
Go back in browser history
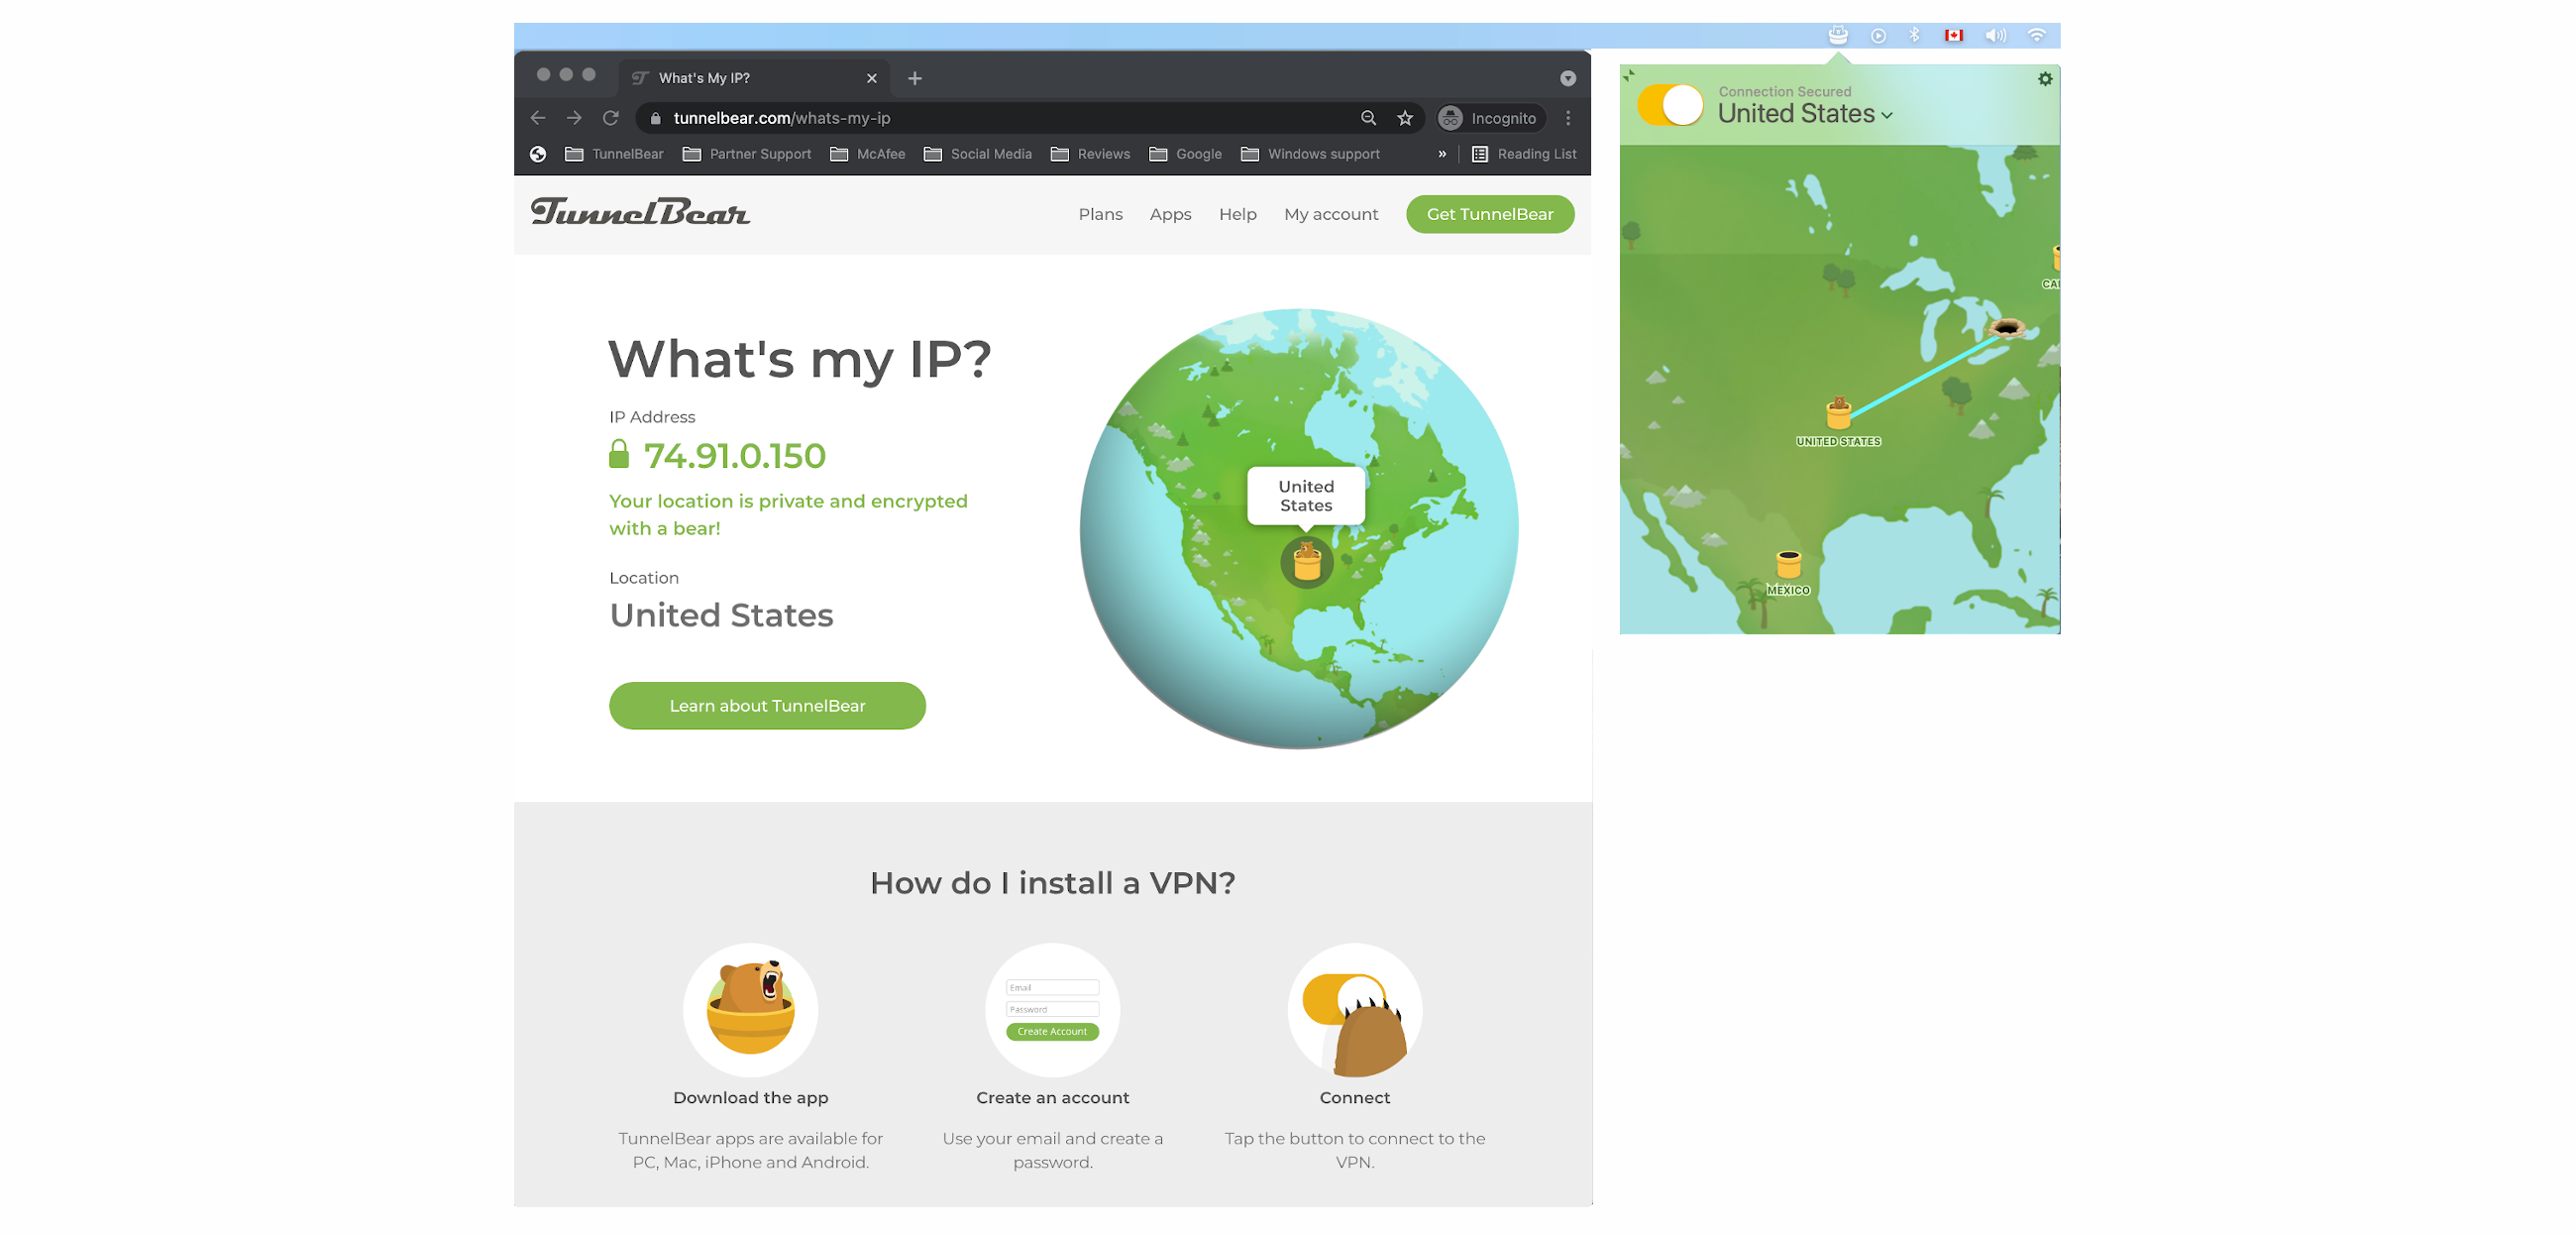click(538, 118)
